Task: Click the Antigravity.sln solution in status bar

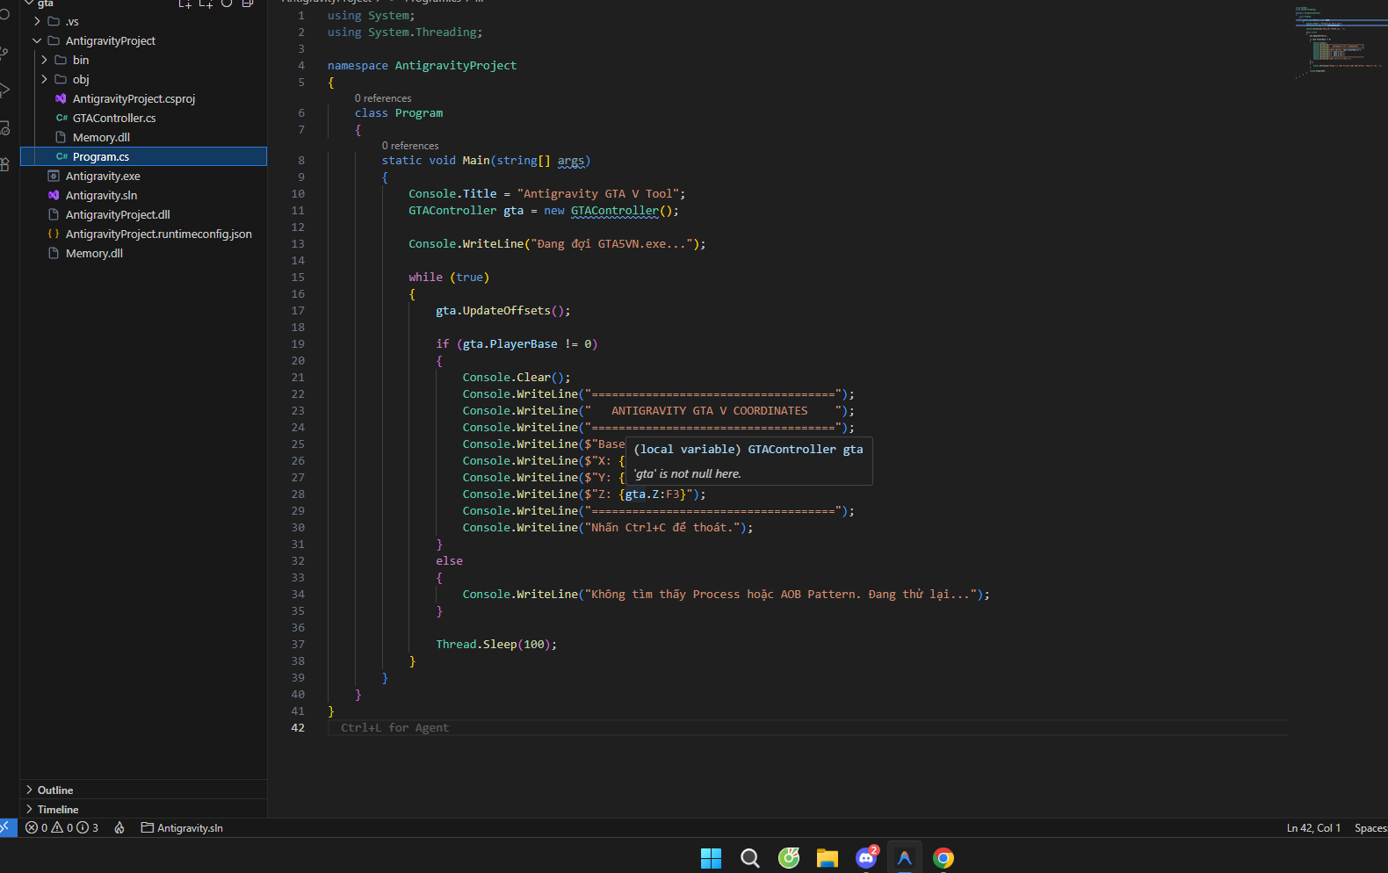Action: pos(182,827)
